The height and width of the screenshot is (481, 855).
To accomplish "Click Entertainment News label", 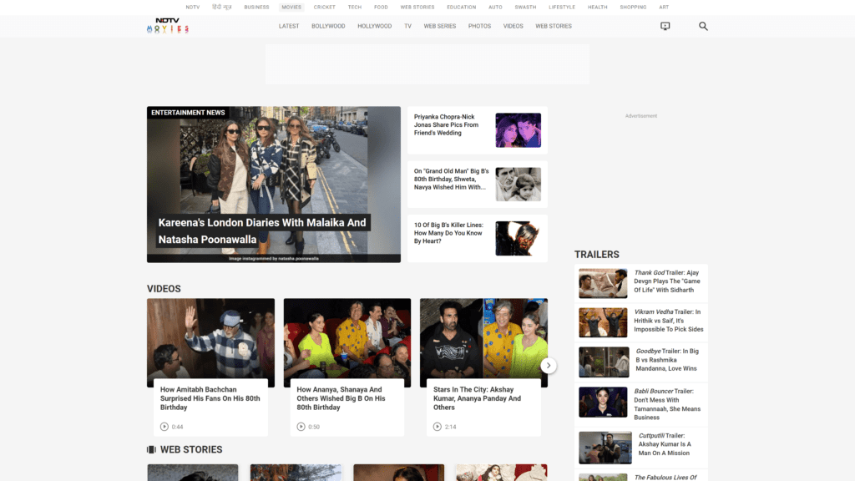I will pos(188,113).
